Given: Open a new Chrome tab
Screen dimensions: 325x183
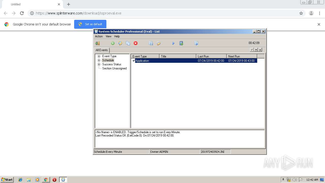Looking at the screenshot, I should [69, 4].
